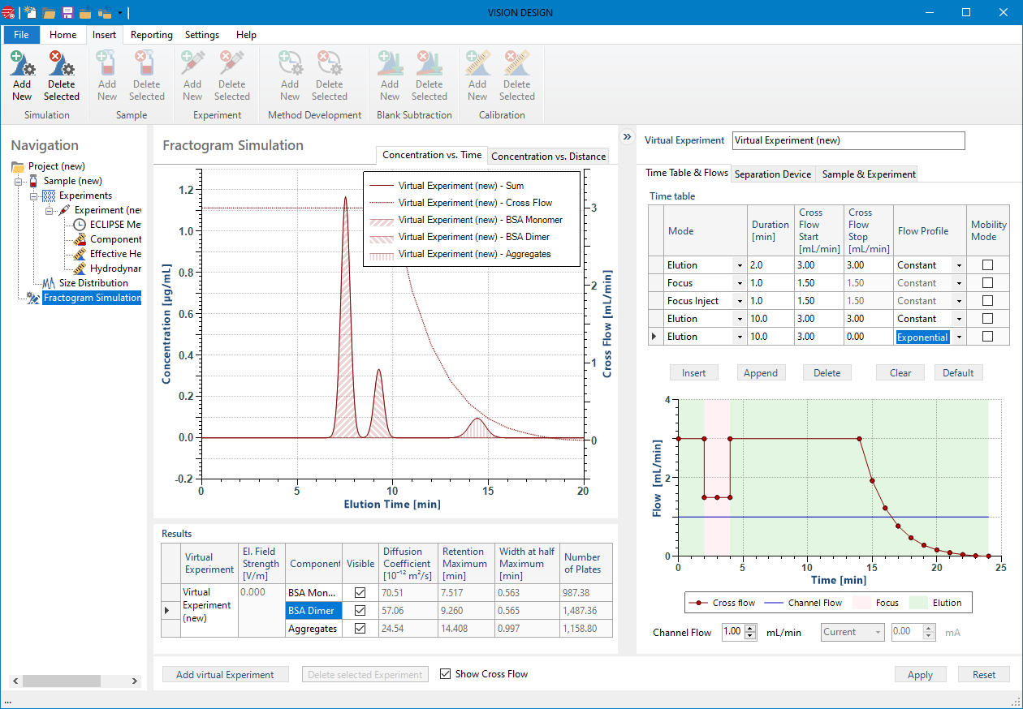Open the Exponential flow profile dropdown
Image resolution: width=1023 pixels, height=709 pixels.
coord(959,337)
